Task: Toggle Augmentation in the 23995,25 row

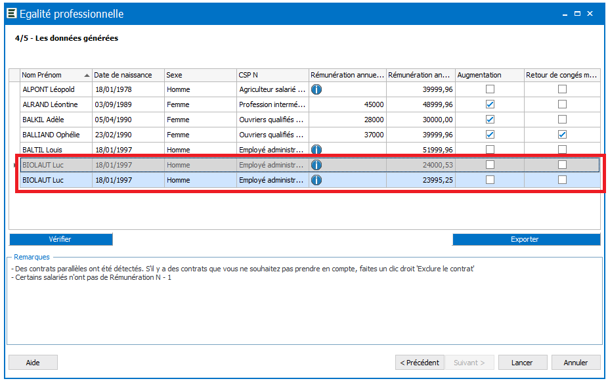Action: tap(490, 180)
